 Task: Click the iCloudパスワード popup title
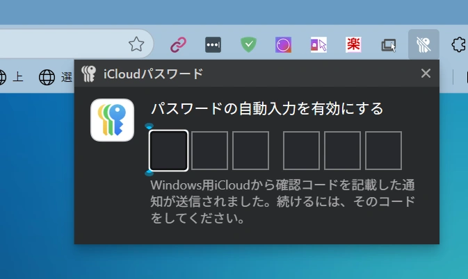(x=153, y=74)
